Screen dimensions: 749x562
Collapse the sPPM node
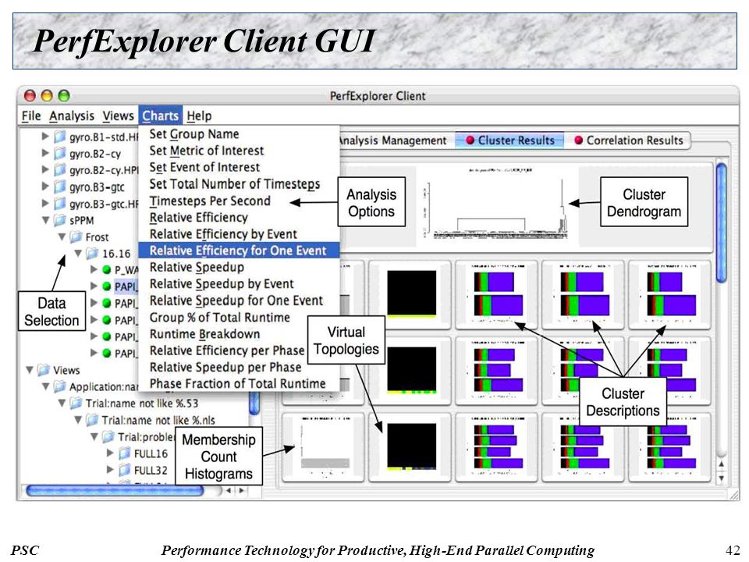coord(45,220)
